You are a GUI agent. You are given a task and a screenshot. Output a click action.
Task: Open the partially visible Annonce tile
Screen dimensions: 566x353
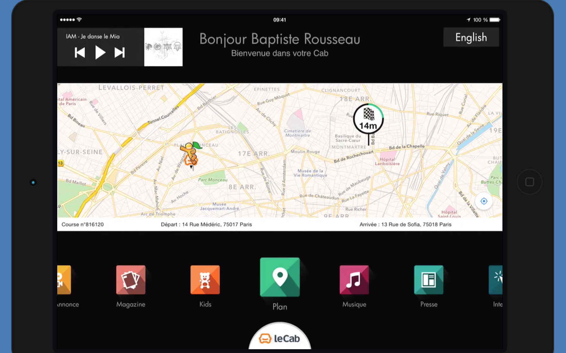64,280
